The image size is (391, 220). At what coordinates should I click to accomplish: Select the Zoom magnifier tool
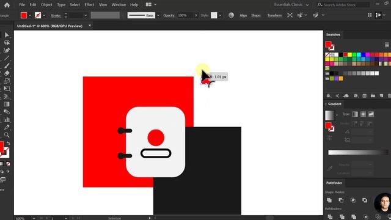click(7, 135)
